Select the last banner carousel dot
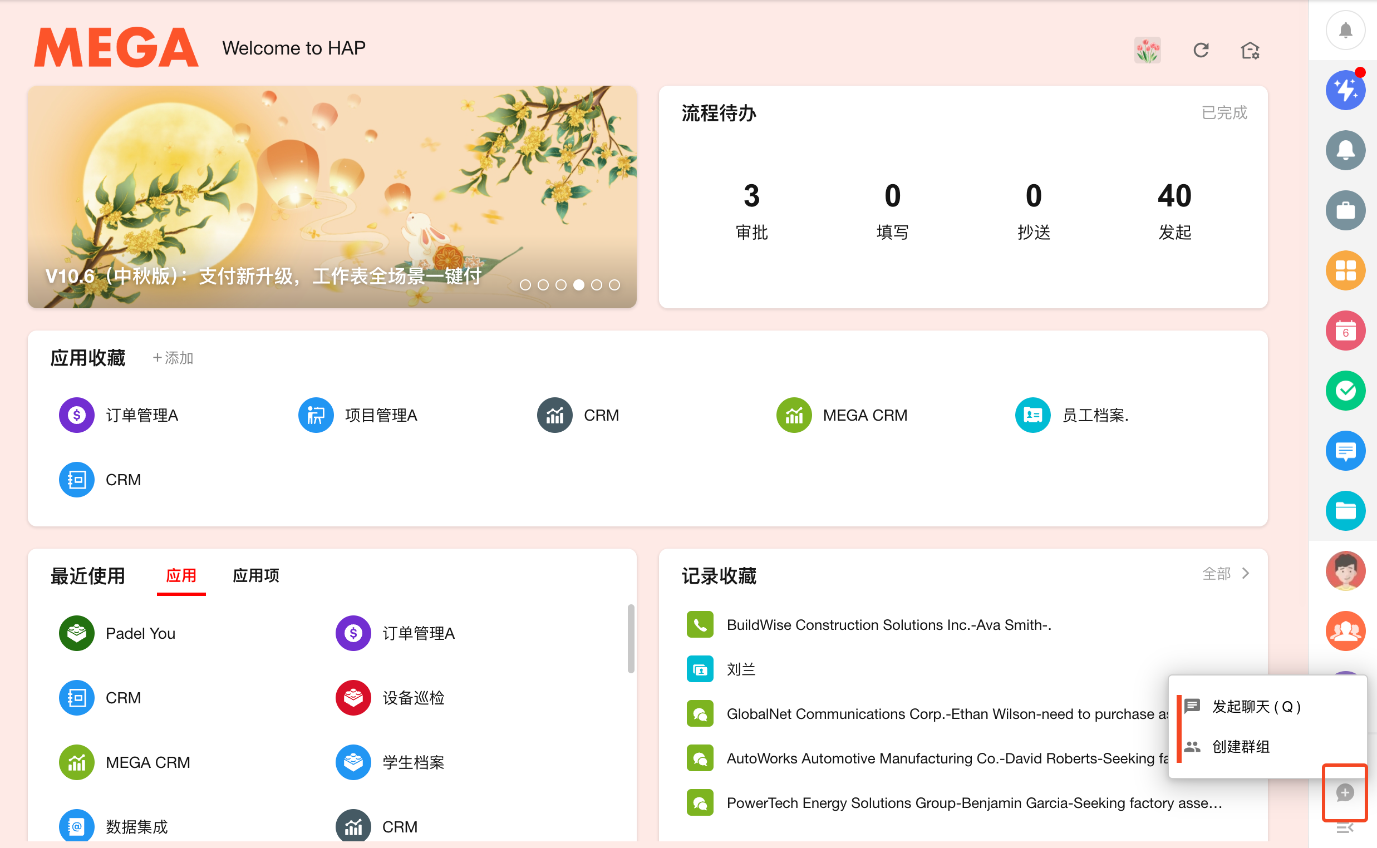This screenshot has height=848, width=1377. (614, 285)
